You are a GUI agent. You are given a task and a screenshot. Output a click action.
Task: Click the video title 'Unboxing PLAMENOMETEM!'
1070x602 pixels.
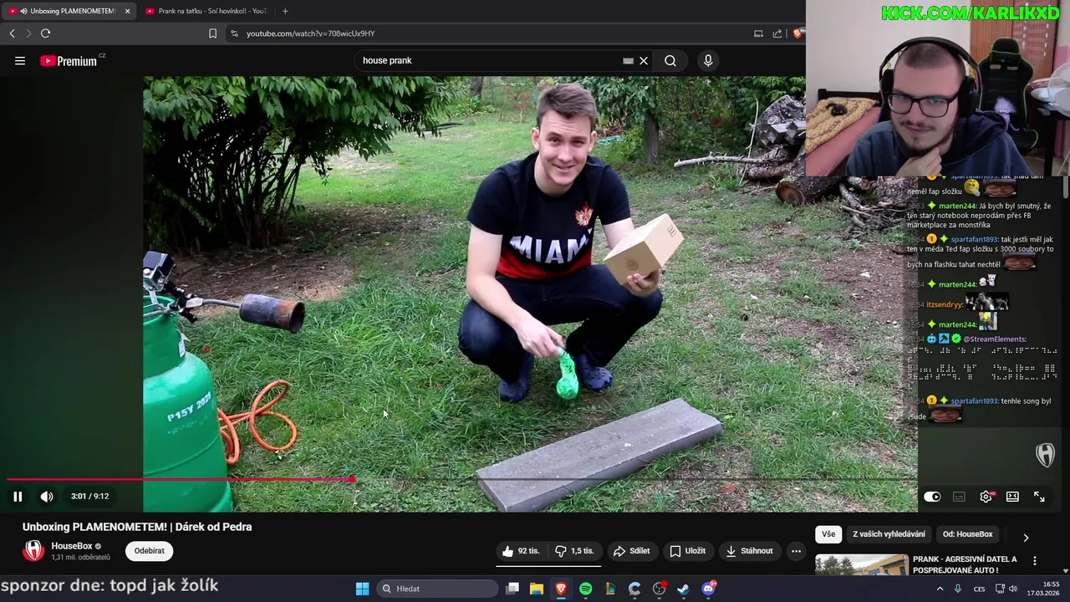coord(137,527)
